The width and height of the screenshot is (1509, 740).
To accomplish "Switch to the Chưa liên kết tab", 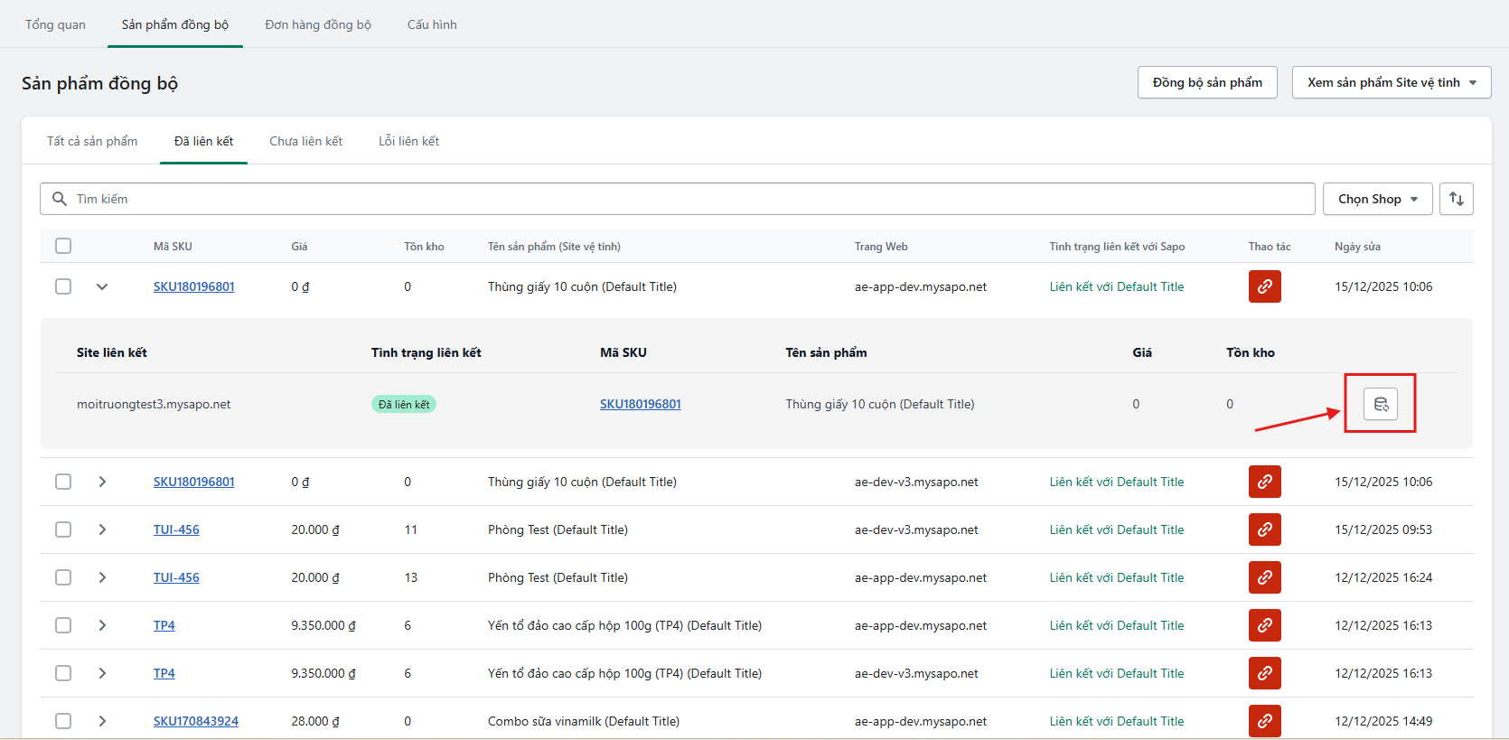I will click(305, 141).
